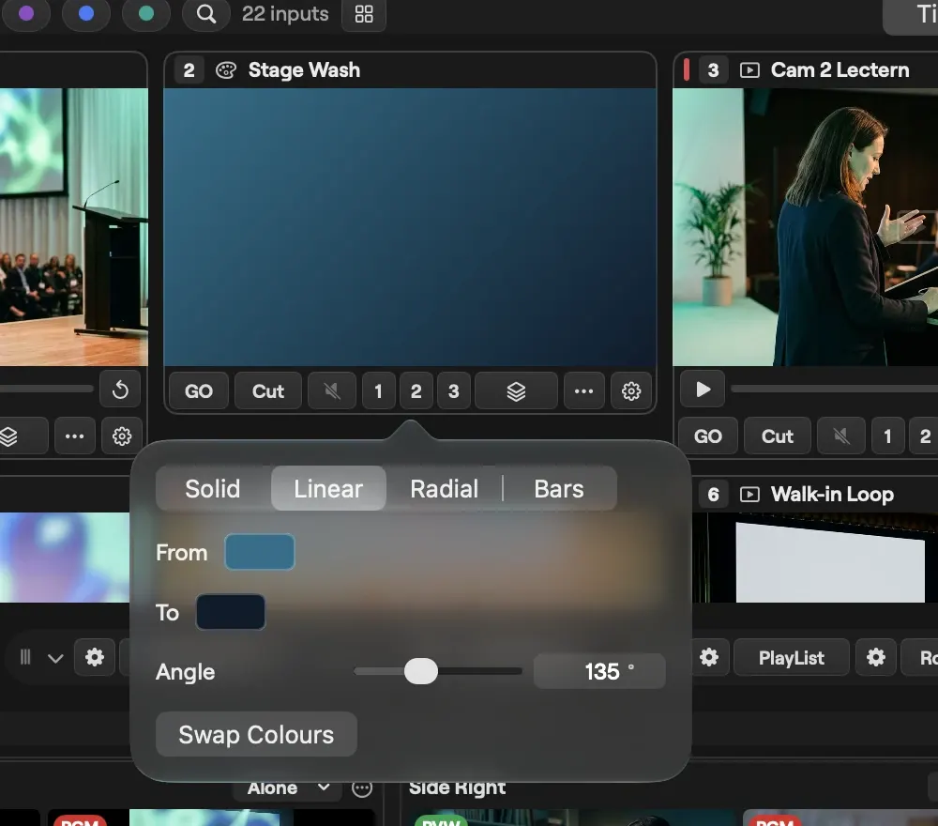The image size is (938, 826).
Task: Click the Walk-in Loop preview thumbnail
Action: [x=815, y=558]
